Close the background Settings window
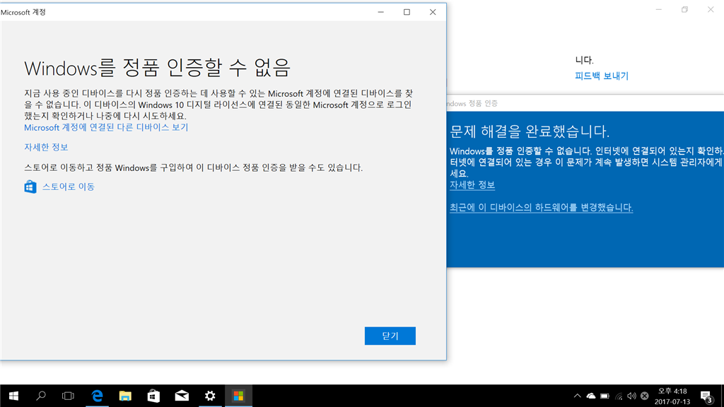This screenshot has height=407, width=724. click(711, 10)
